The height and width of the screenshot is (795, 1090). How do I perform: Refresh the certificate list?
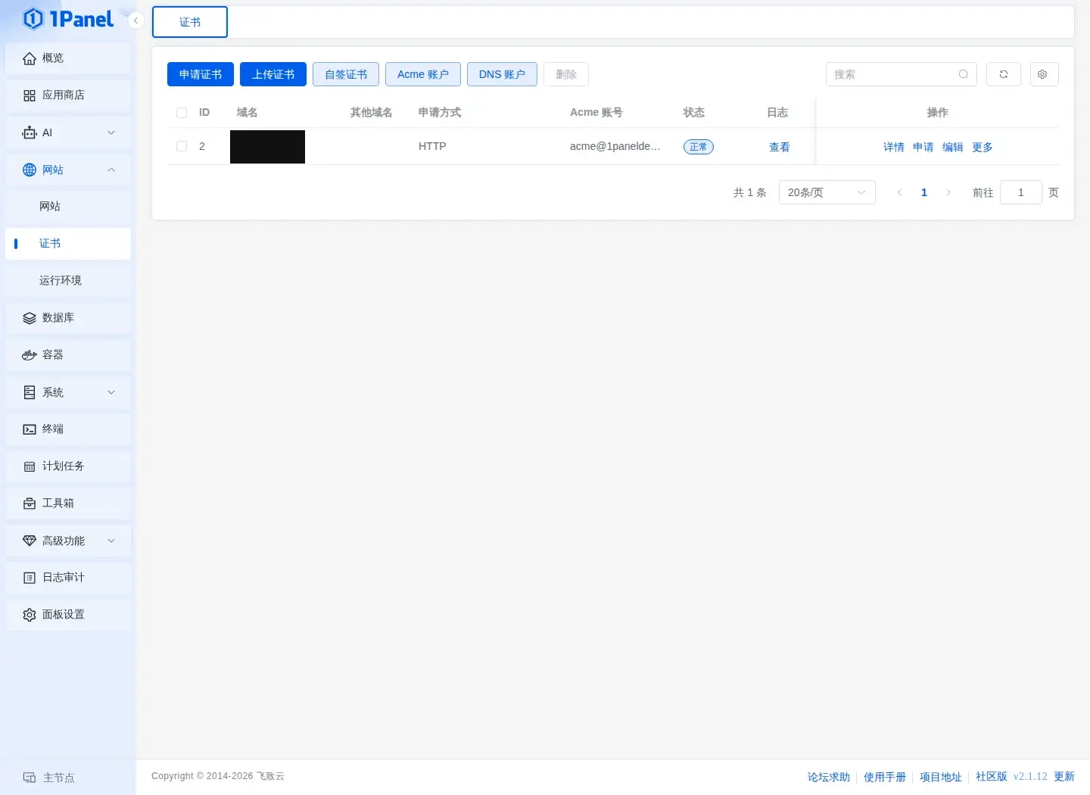point(1004,74)
